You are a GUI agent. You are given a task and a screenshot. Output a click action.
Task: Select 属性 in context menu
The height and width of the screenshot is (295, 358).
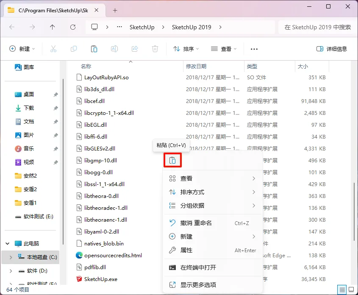point(213,250)
